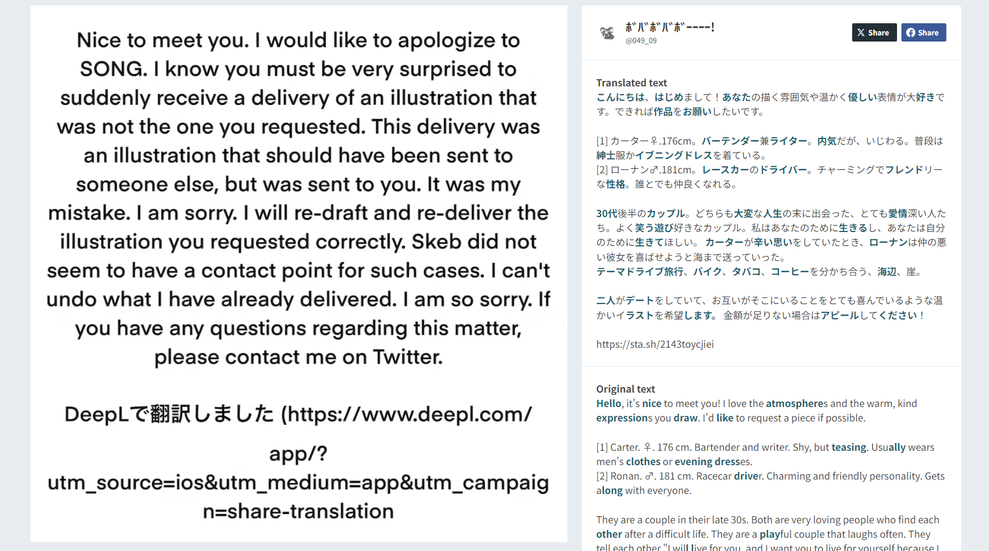This screenshot has width=989, height=551.
Task: Open the @049_09 user handle
Action: tap(641, 40)
